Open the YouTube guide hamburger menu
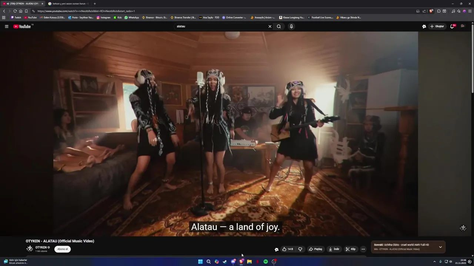The height and width of the screenshot is (266, 474). [x=6, y=26]
